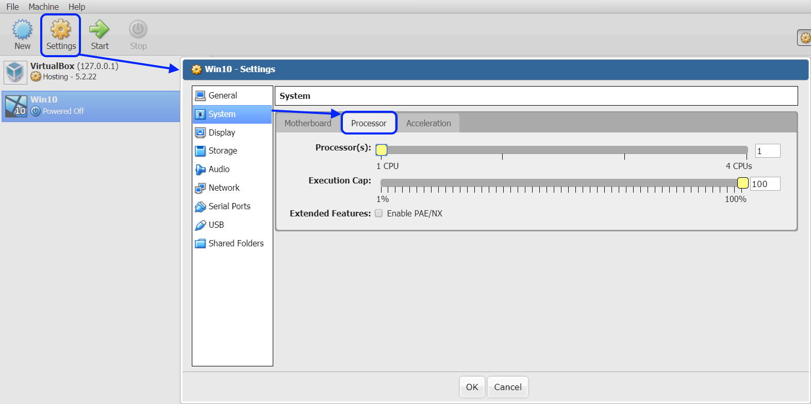Click the processor count input field

tap(768, 151)
